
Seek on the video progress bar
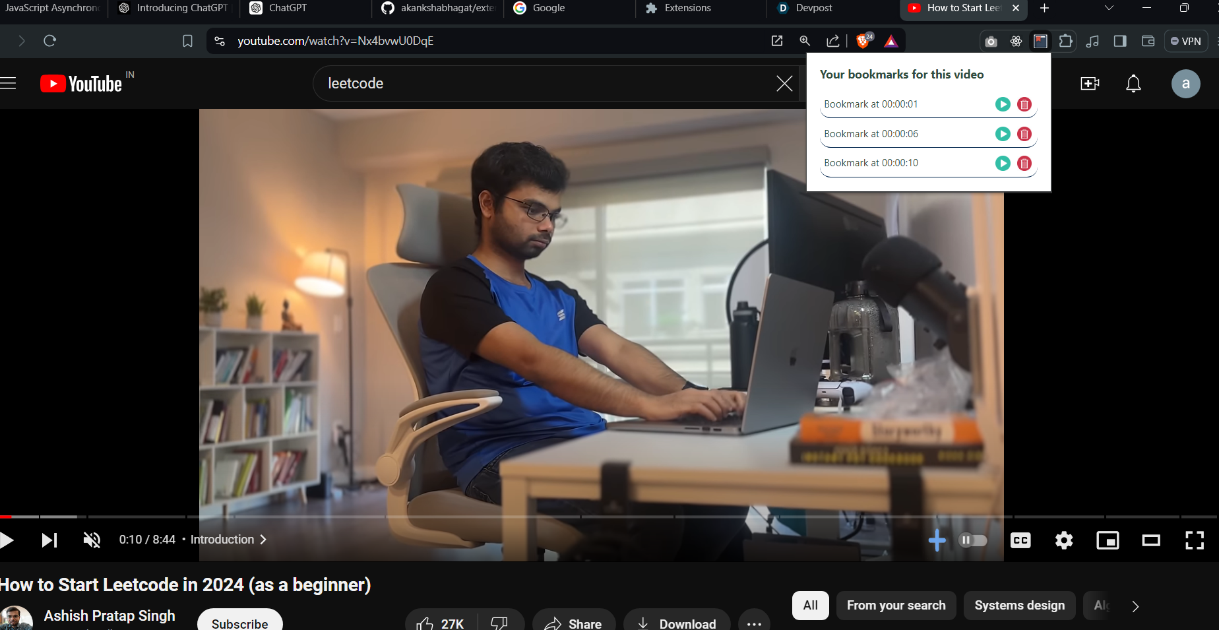click(609, 517)
